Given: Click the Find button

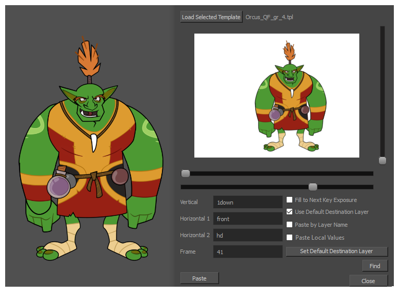Looking at the screenshot, I should tap(375, 266).
